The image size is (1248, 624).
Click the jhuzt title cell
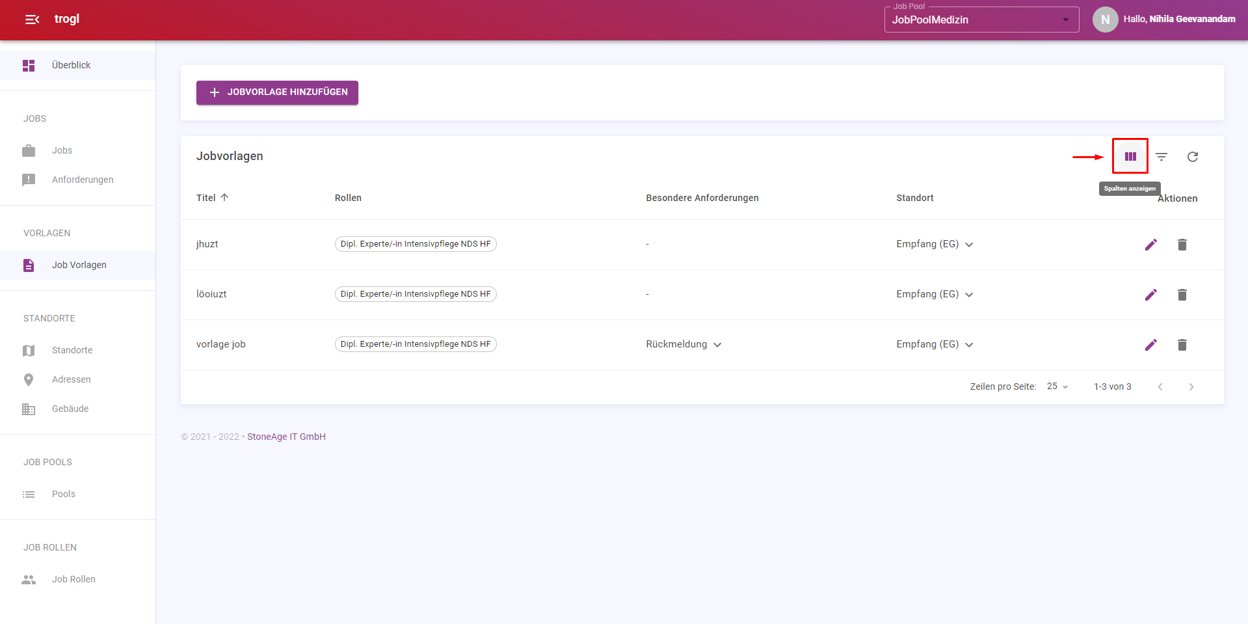tap(207, 244)
